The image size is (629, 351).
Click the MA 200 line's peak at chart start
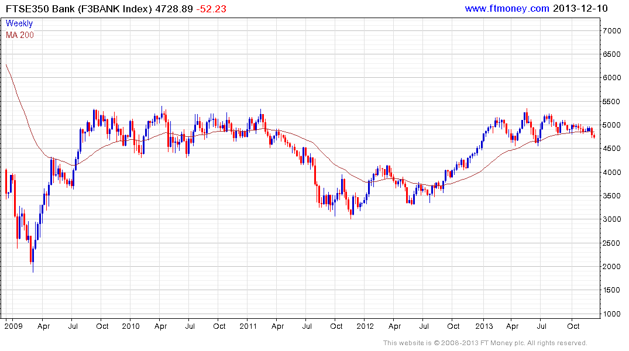[x=6, y=64]
